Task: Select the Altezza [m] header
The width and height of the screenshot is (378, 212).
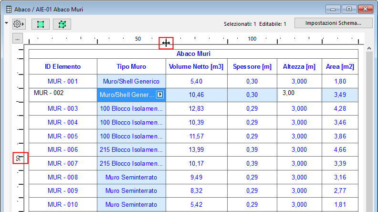Action: coord(299,66)
